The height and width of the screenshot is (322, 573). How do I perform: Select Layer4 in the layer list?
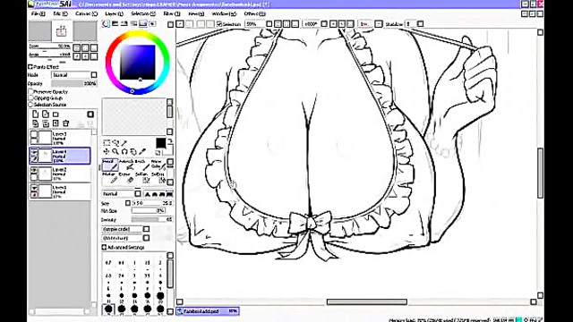click(x=60, y=156)
